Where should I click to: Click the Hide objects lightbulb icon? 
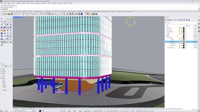pos(64,14)
